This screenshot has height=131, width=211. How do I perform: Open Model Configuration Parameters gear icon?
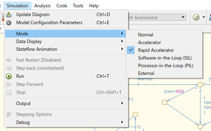coord(9,23)
